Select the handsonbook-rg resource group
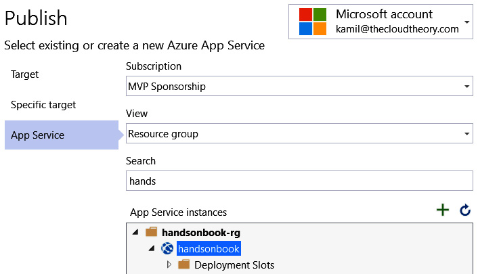Viewport: 478px width, 274px height. click(201, 233)
